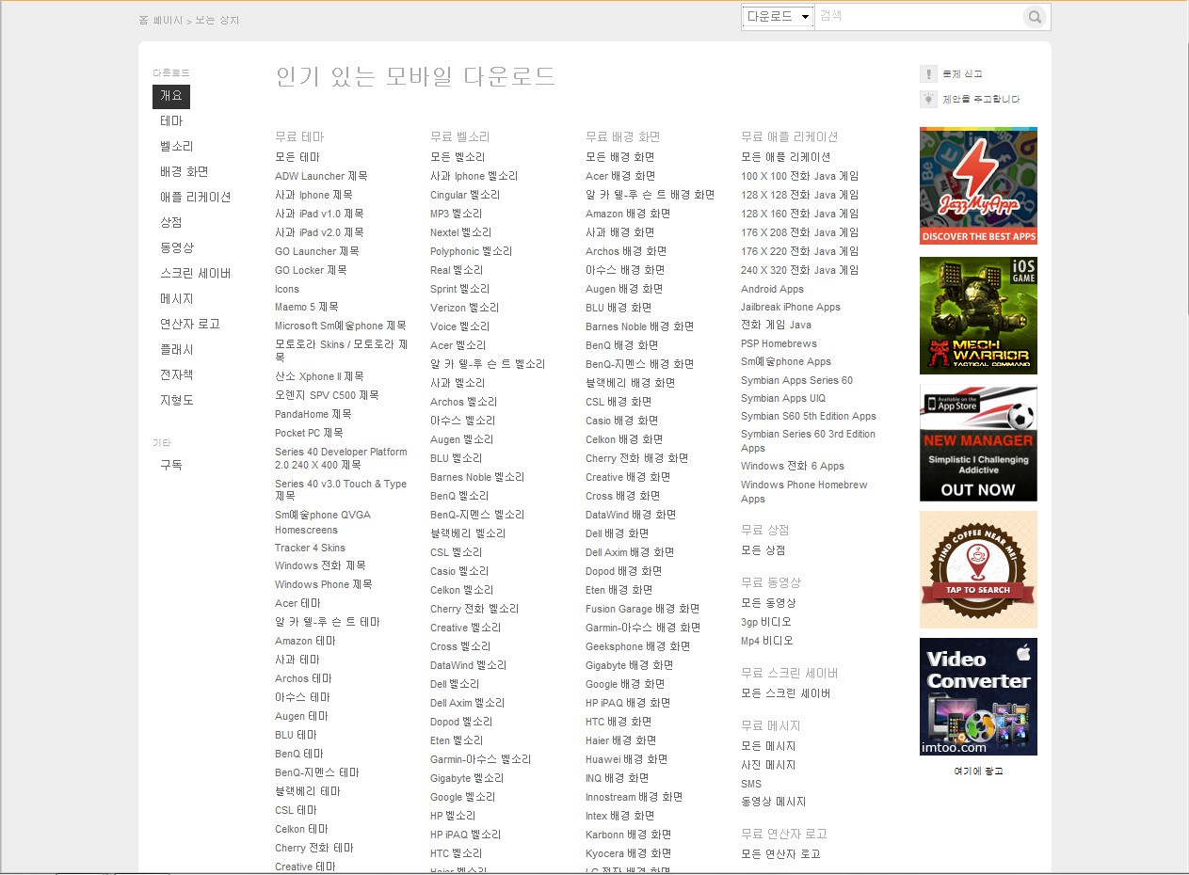The height and width of the screenshot is (875, 1189).
Task: Click the search magnifier icon
Action: pos(1035,17)
